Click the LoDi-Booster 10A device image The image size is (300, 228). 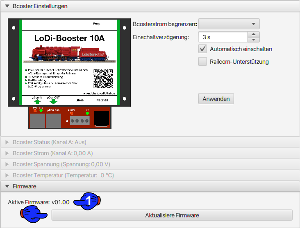tap(69, 74)
